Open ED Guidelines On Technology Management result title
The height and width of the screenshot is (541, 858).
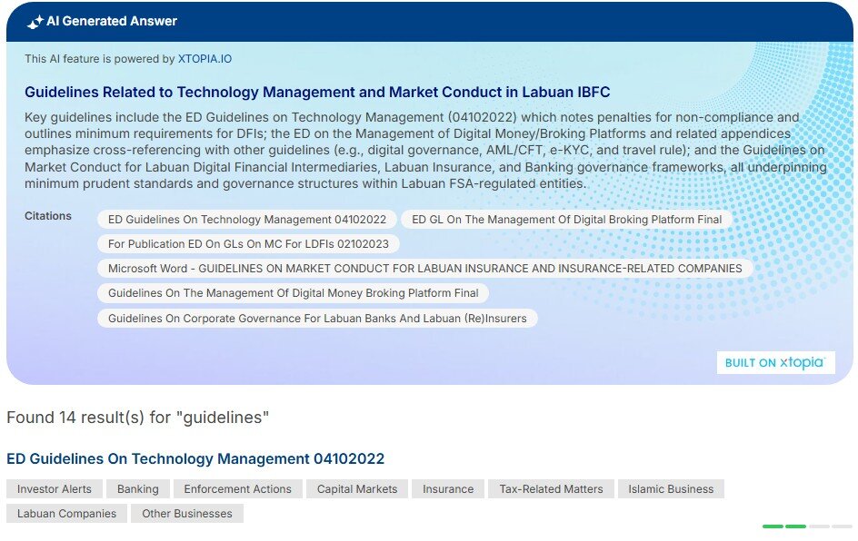pos(195,459)
